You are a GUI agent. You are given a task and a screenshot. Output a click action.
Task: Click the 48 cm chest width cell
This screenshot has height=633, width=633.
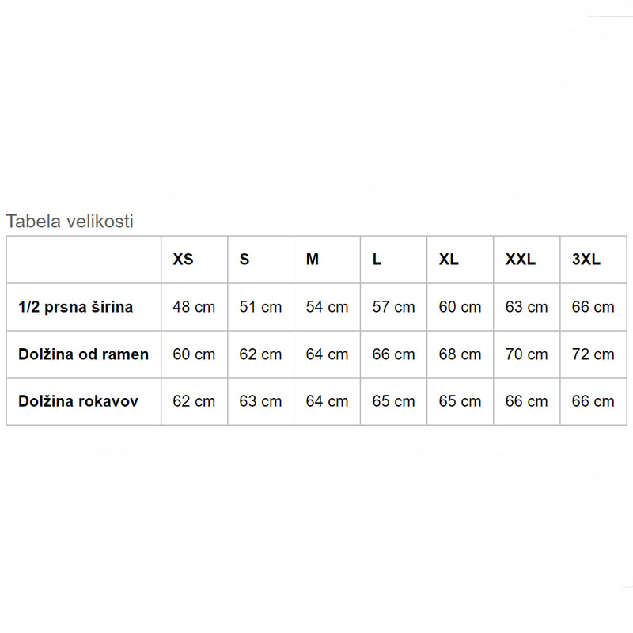(194, 307)
